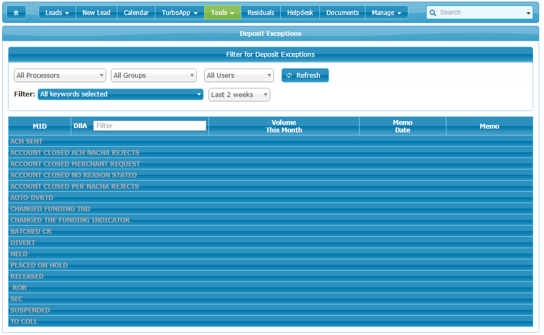Viewport: 544px width, 335px height.
Task: Navigate to Residuals
Action: [x=260, y=13]
